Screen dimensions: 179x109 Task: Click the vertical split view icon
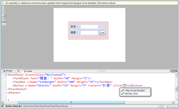(171, 71)
